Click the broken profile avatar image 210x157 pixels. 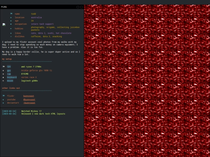(4, 25)
